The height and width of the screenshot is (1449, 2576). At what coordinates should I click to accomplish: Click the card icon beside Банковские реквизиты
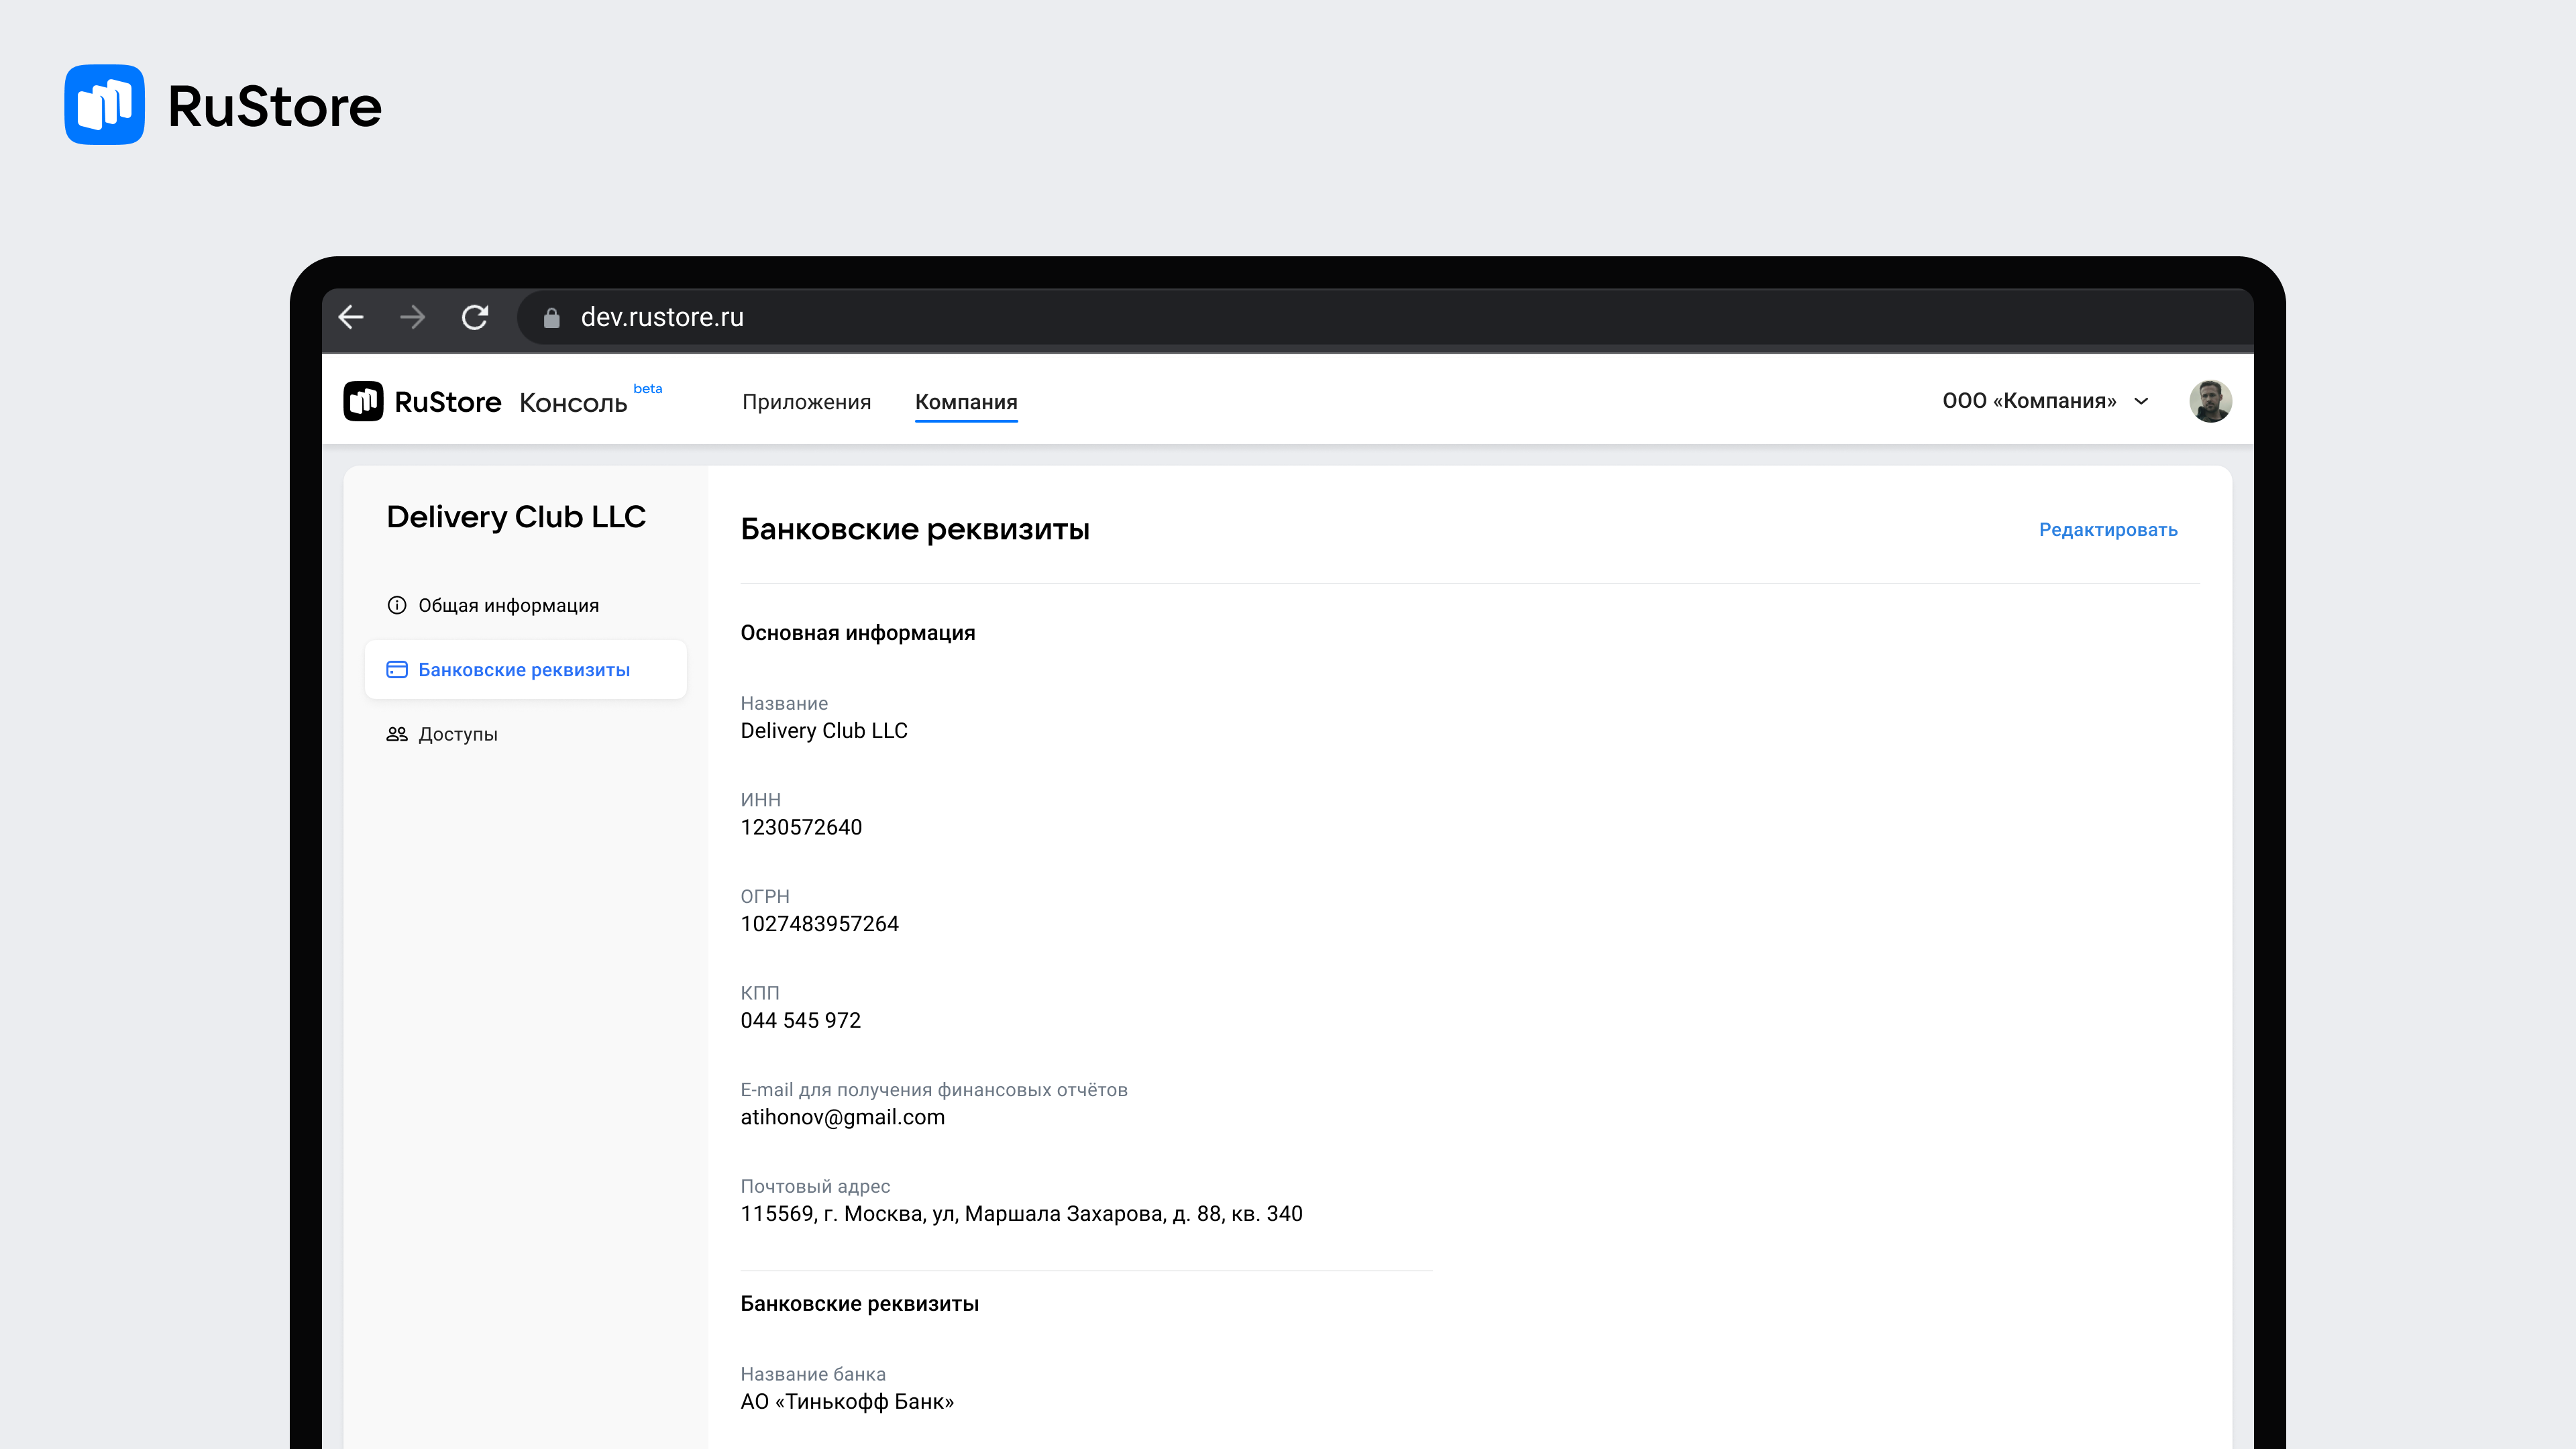[x=397, y=670]
